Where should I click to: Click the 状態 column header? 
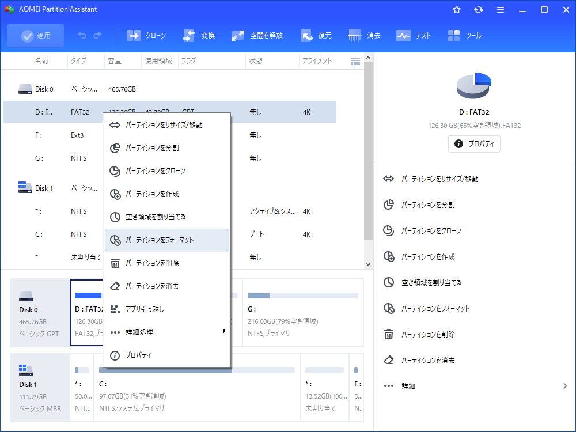tap(256, 61)
